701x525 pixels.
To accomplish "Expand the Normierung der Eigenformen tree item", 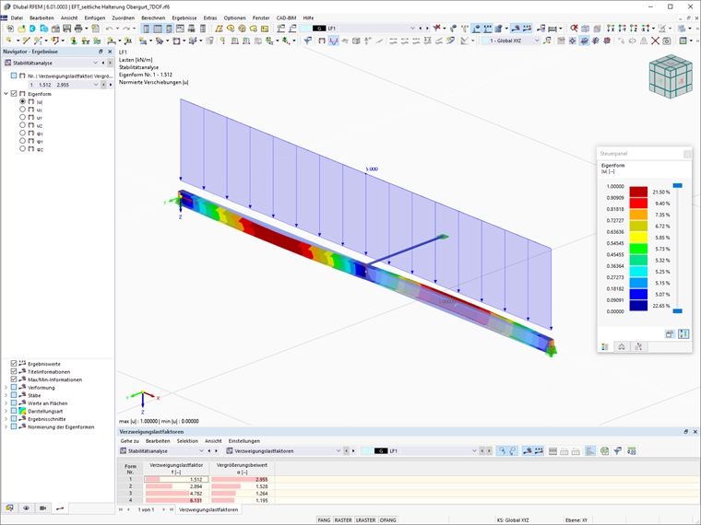I will point(6,426).
